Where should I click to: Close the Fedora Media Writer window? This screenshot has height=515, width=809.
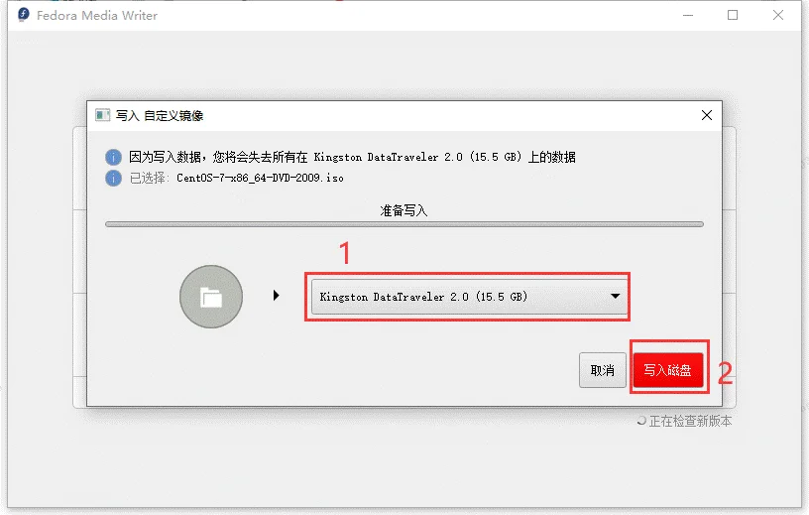(778, 16)
